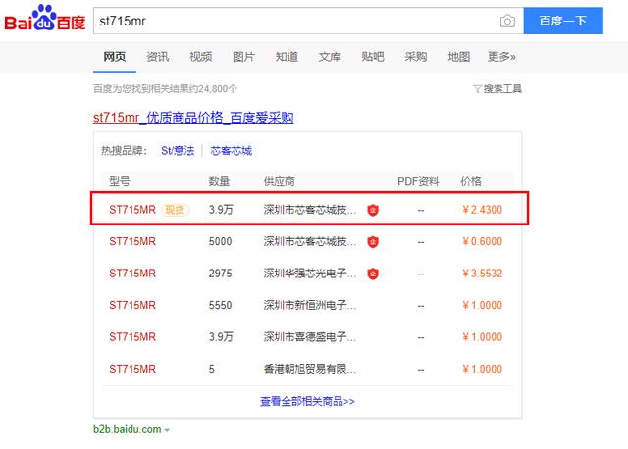Click supplier 深圳市喜德盛电子
Image resolution: width=628 pixels, height=449 pixels.
coord(310,337)
